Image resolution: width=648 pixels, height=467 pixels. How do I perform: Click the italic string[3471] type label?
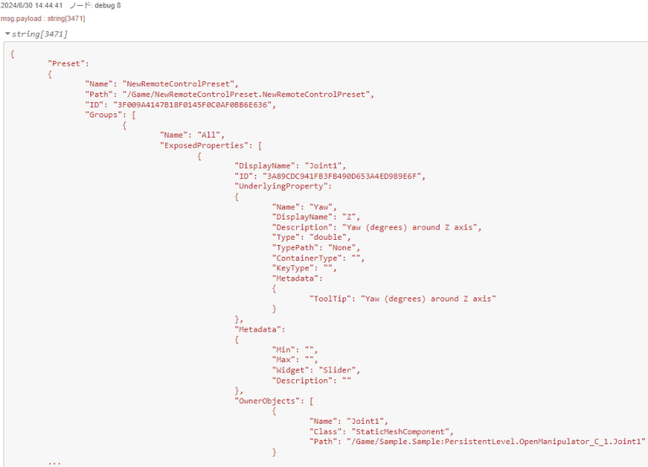click(40, 34)
